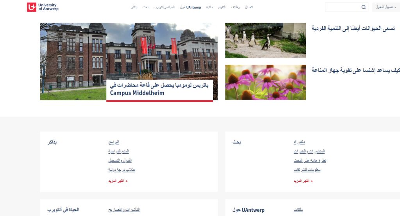
Task: Open the المنح الدراسية scholarships link
Action: click(x=118, y=151)
